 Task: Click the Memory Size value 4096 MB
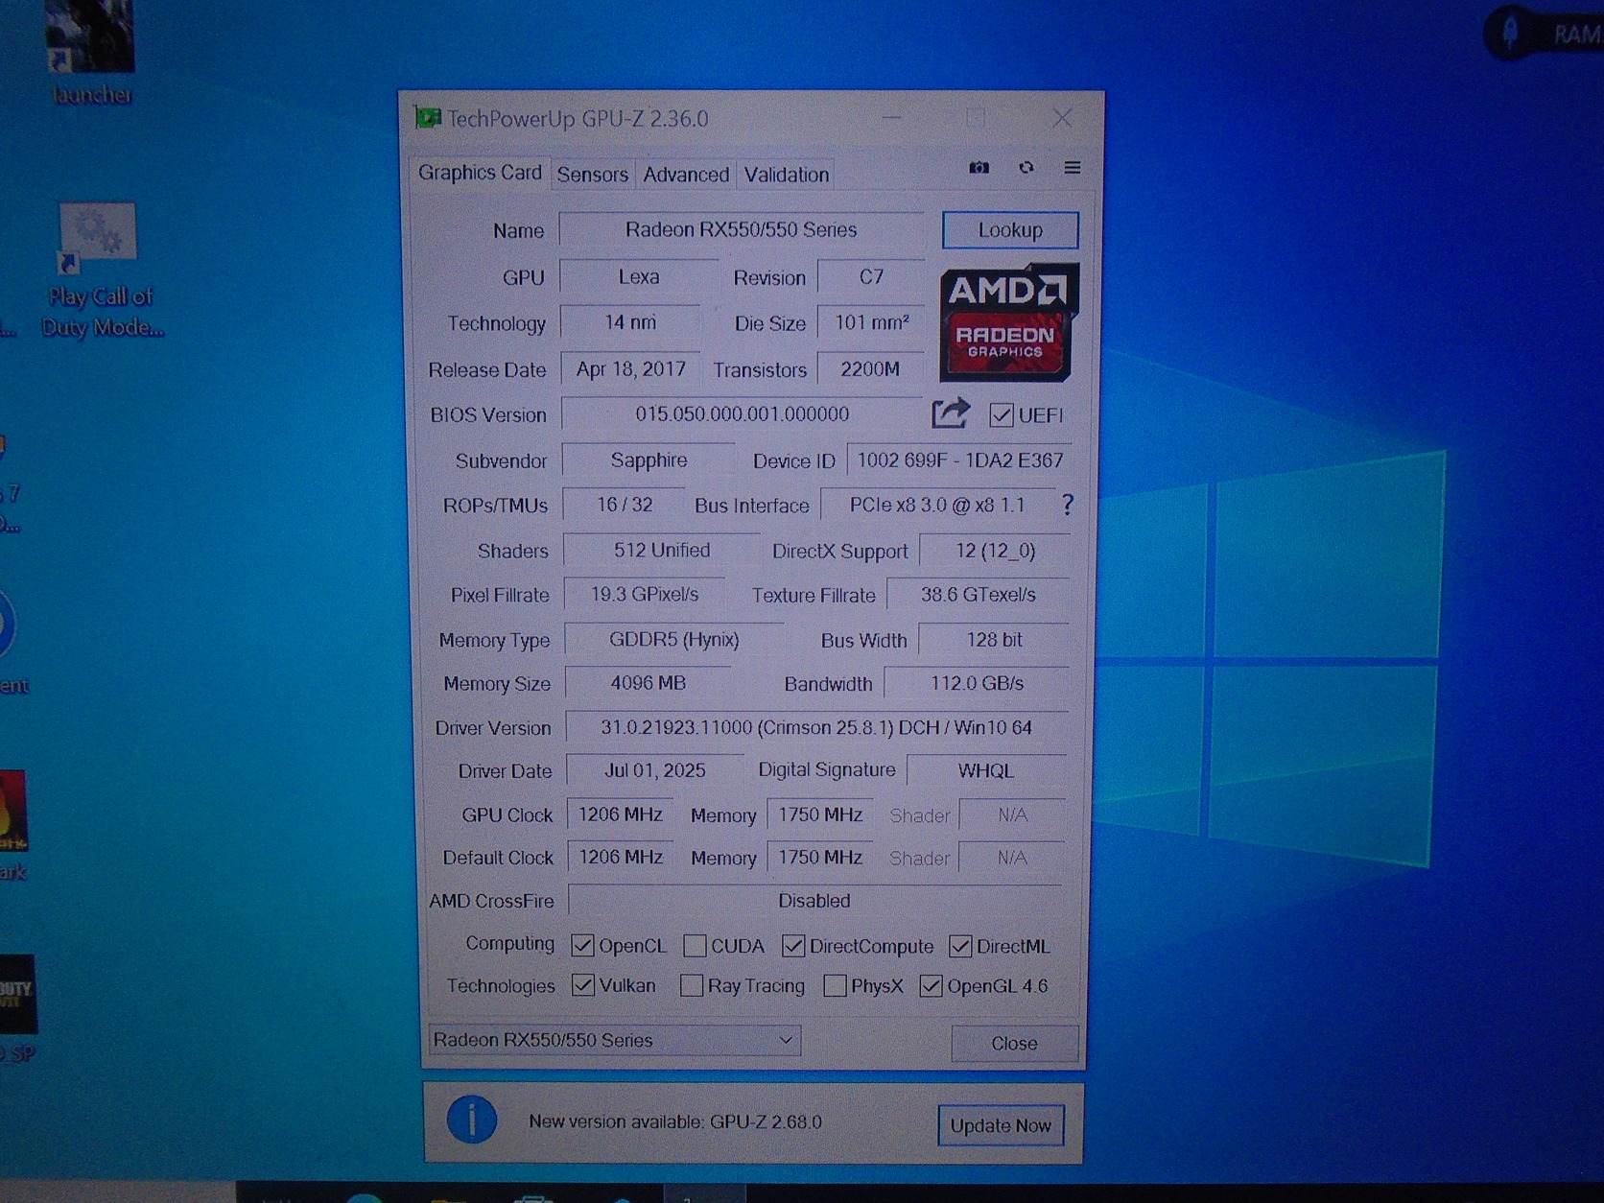pos(649,683)
